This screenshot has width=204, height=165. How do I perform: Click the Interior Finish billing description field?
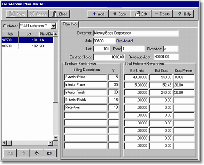point(85,92)
